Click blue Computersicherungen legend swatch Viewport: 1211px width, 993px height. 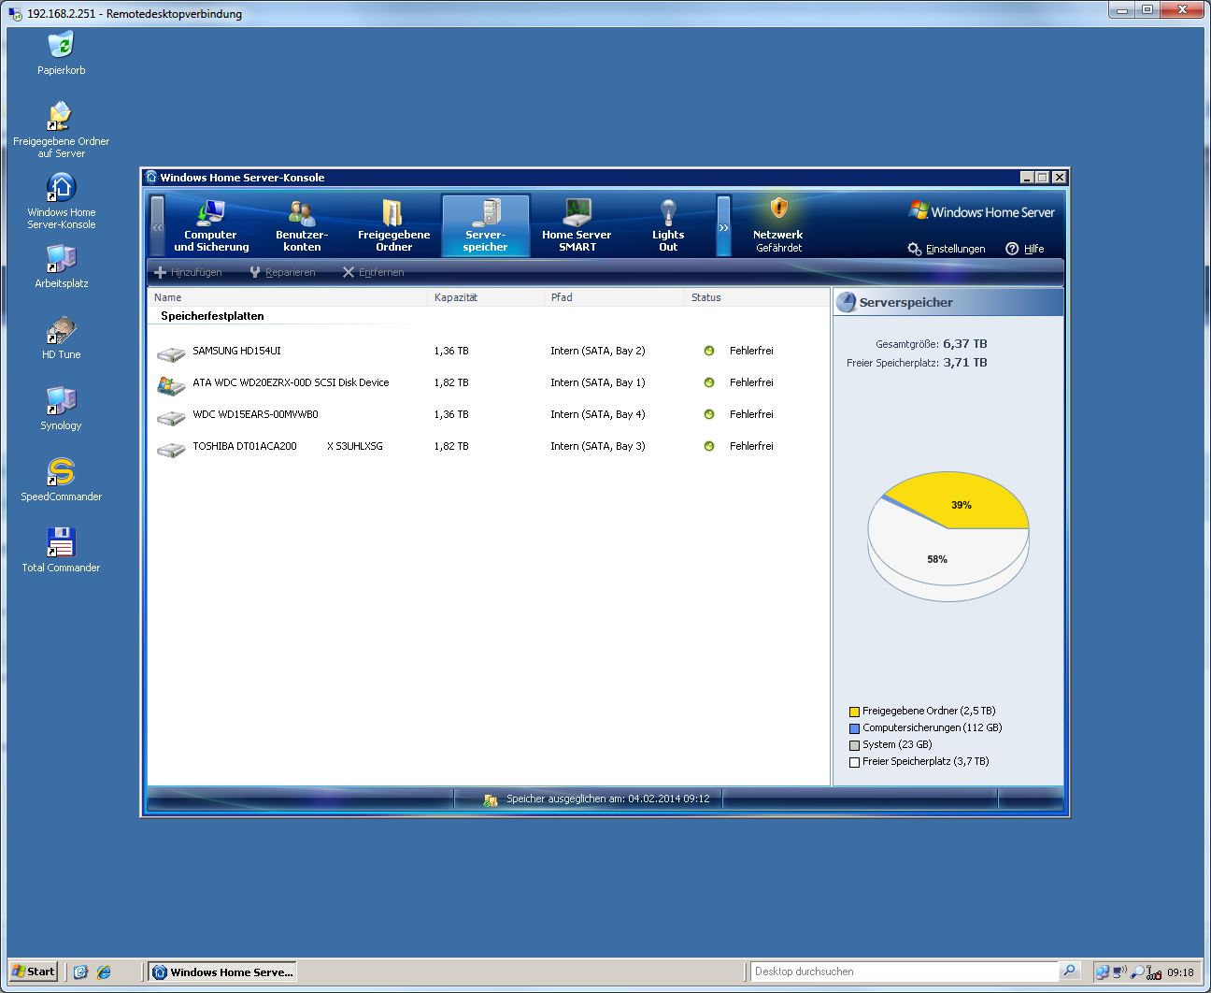854,728
